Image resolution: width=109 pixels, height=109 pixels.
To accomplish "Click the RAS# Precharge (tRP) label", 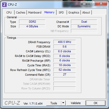I will (36, 61).
